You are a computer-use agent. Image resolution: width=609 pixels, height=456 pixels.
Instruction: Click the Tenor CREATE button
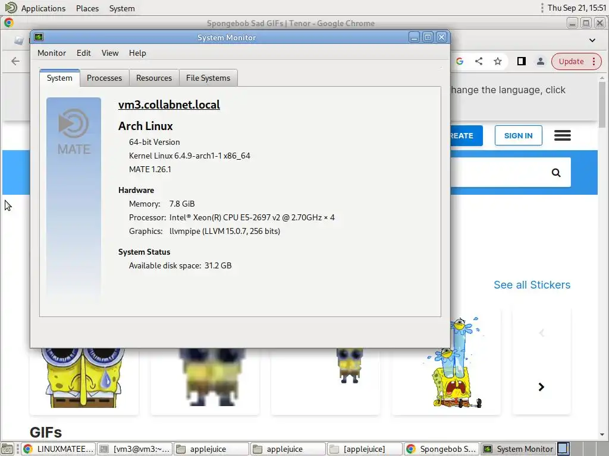pyautogui.click(x=466, y=136)
